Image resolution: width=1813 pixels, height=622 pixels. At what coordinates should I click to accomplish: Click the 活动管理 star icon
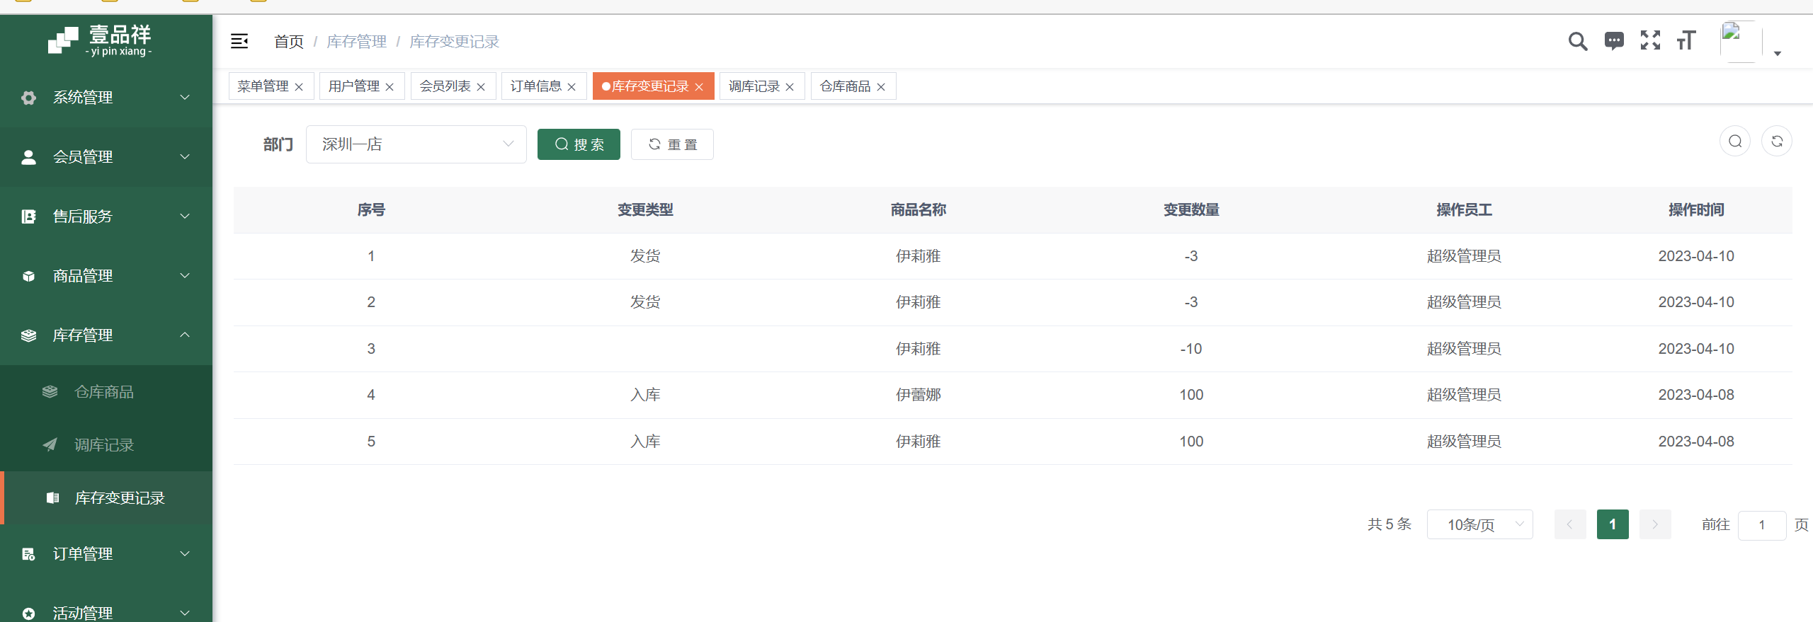pyautogui.click(x=28, y=614)
